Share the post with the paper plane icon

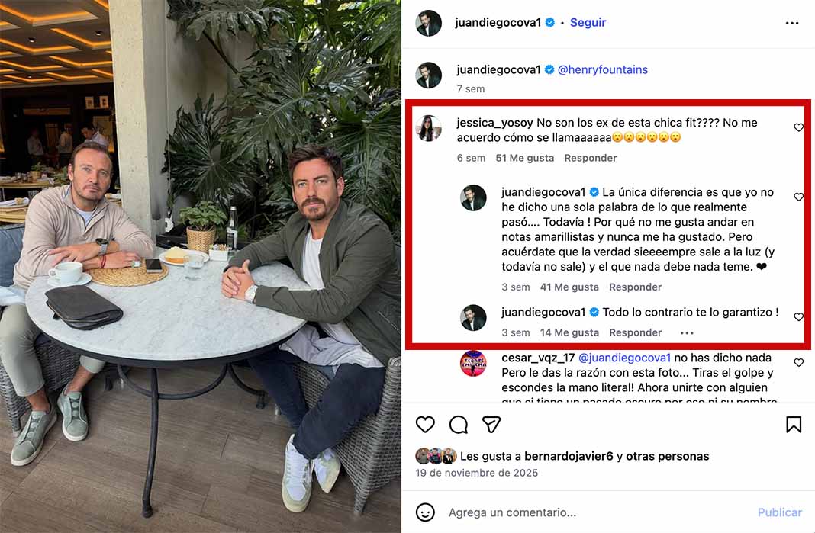491,425
